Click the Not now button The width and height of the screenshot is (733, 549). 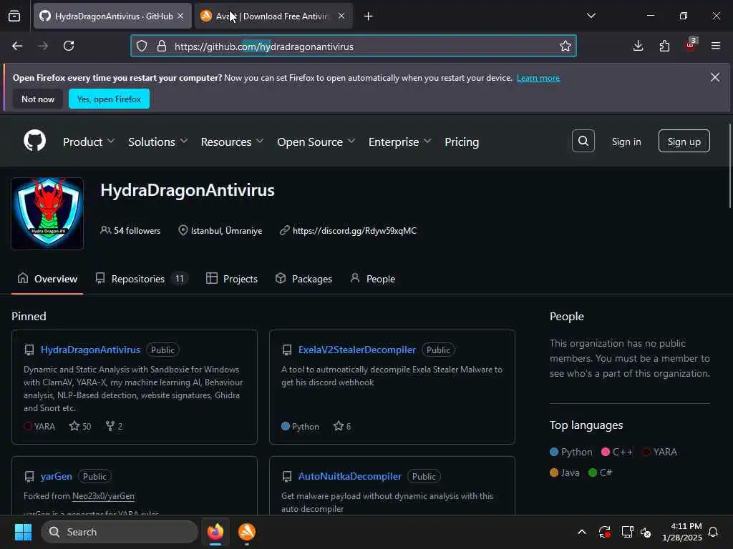pyautogui.click(x=38, y=99)
